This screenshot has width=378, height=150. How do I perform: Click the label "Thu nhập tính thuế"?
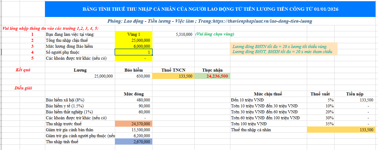pyautogui.click(x=62, y=142)
